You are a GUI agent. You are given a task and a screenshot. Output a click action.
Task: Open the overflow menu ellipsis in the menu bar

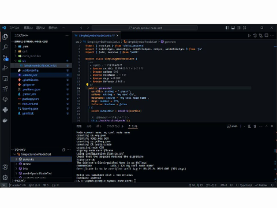pos(63,28)
